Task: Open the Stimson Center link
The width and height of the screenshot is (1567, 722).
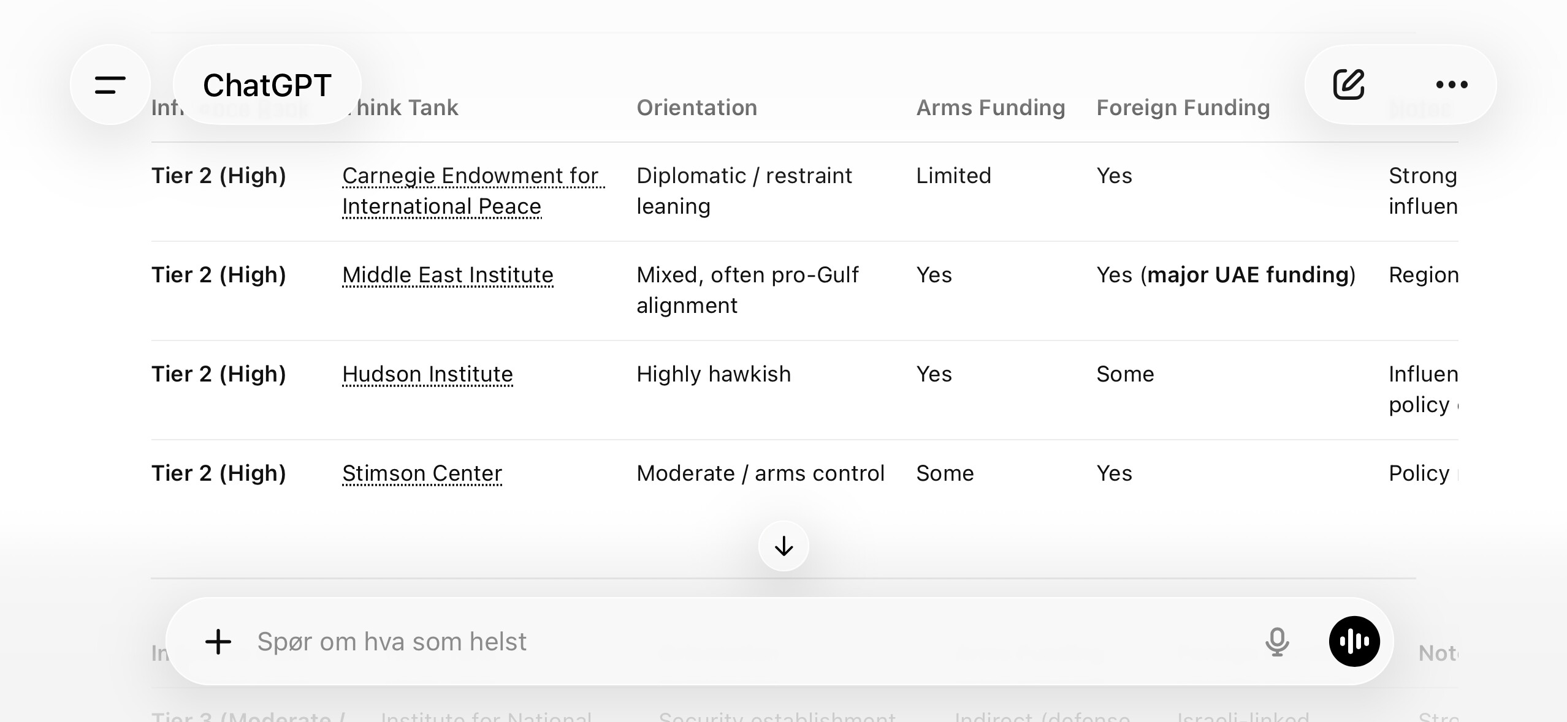Action: pos(422,473)
